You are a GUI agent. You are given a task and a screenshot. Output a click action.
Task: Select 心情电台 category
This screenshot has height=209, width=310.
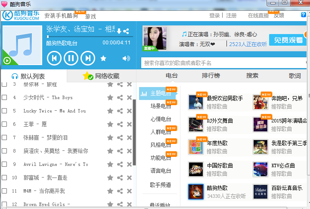[161, 119]
